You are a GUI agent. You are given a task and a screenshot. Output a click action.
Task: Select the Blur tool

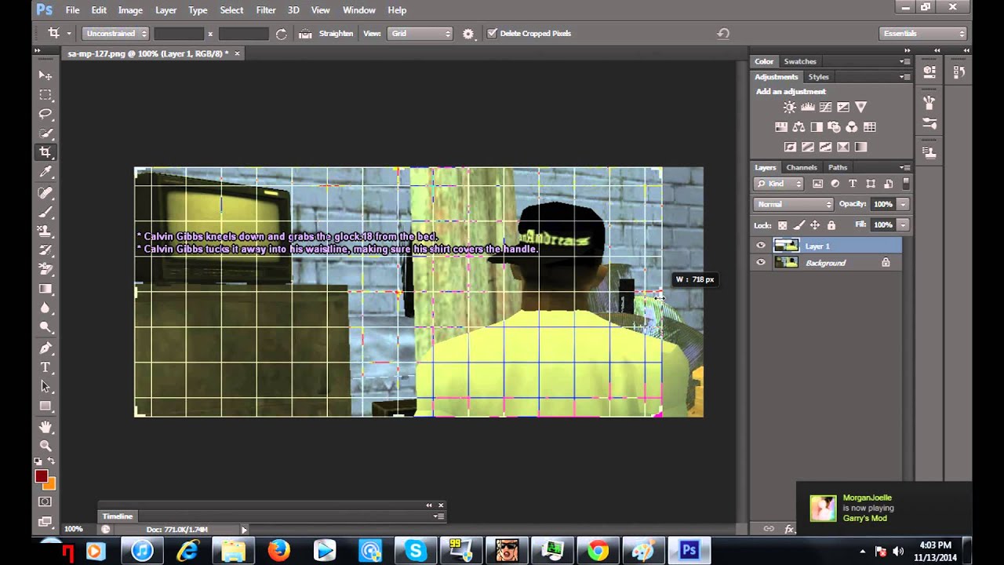(x=45, y=308)
